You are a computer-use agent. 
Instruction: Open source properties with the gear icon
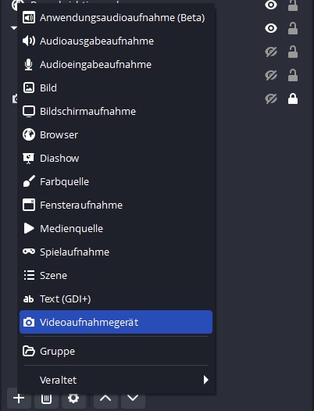click(x=73, y=398)
